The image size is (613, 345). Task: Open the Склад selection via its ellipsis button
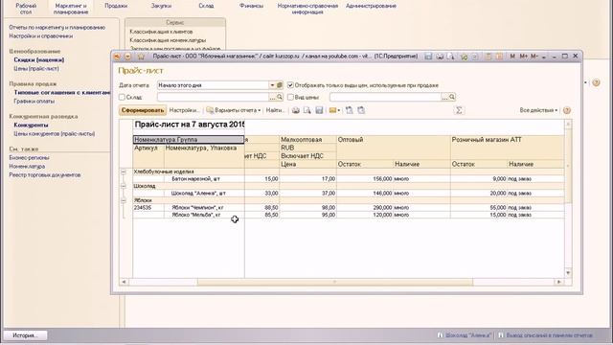click(272, 97)
